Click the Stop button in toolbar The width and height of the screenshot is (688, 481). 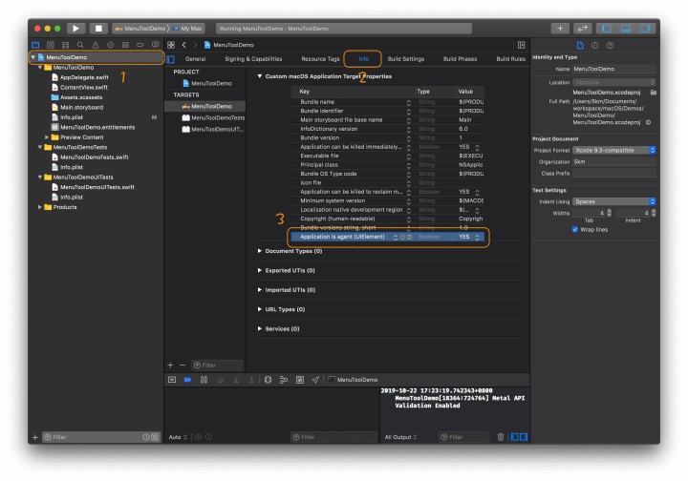[98, 29]
